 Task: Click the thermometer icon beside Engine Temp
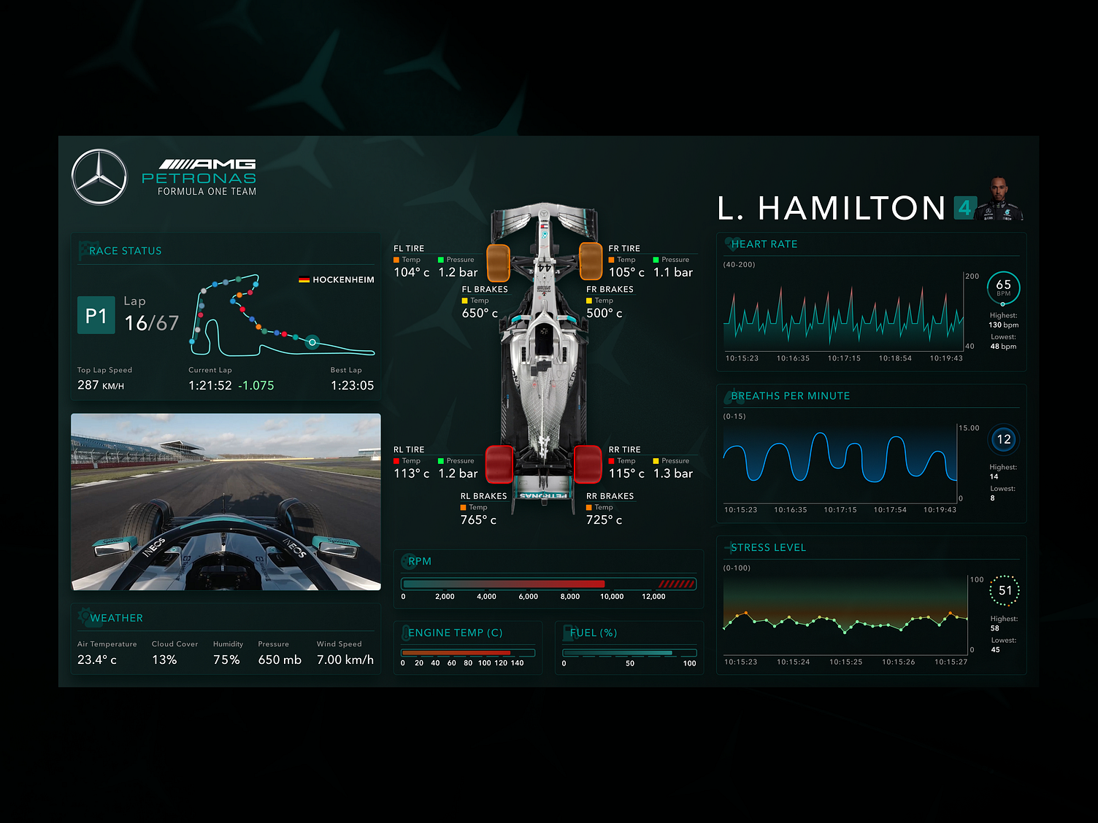click(406, 633)
